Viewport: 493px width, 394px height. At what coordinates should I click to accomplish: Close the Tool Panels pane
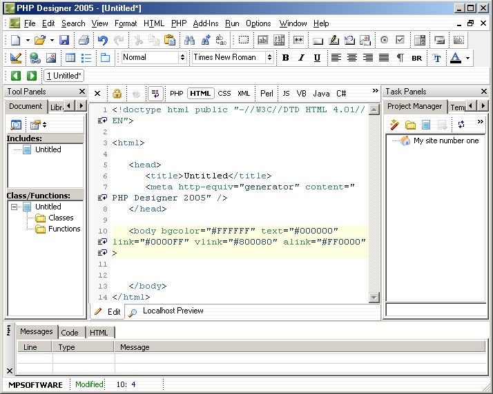[82, 92]
